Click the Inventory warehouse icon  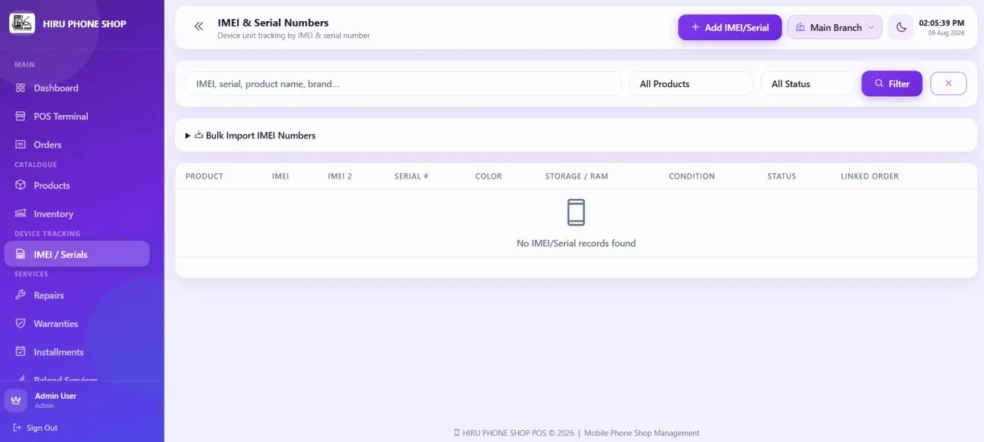click(20, 214)
